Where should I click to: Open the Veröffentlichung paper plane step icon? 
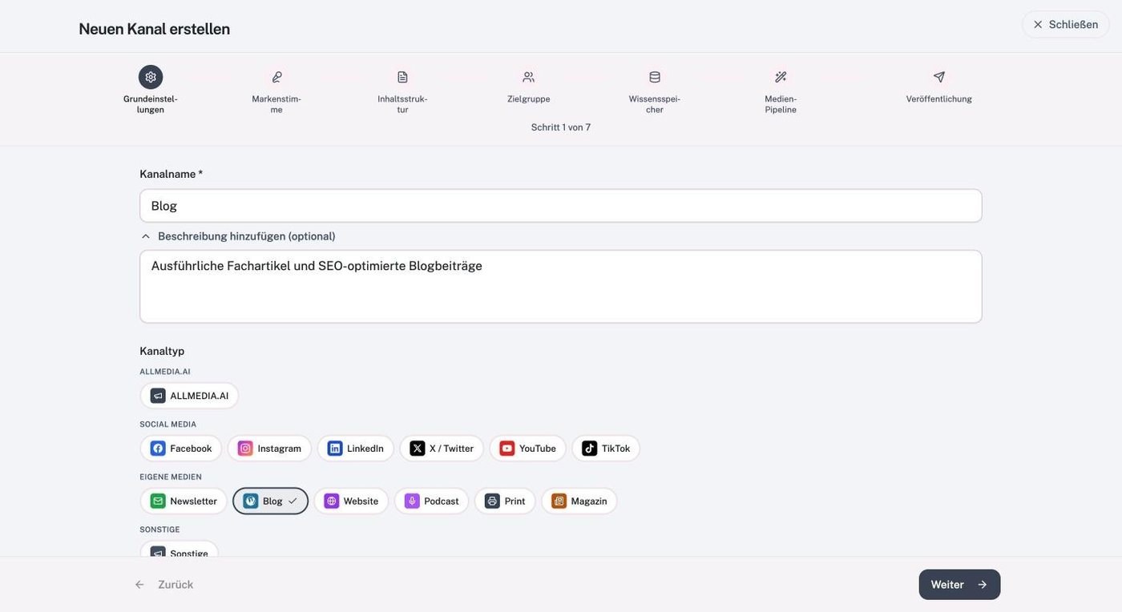click(x=939, y=77)
